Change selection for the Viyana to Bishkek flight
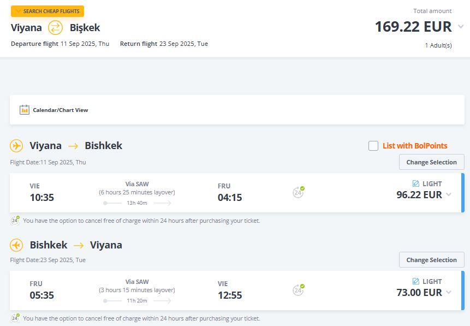The image size is (470, 326). (431, 162)
